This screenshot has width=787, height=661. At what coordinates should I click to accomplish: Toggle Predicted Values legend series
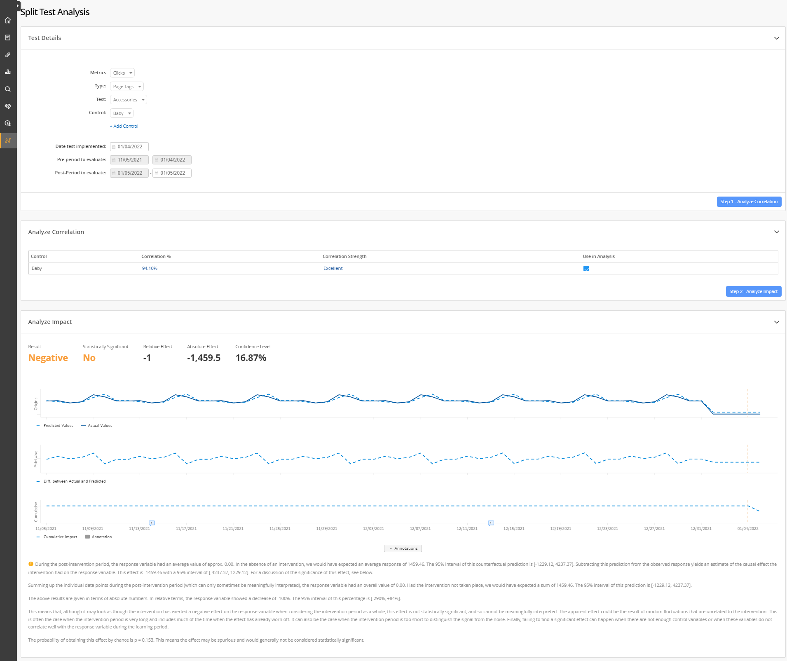pyautogui.click(x=55, y=426)
